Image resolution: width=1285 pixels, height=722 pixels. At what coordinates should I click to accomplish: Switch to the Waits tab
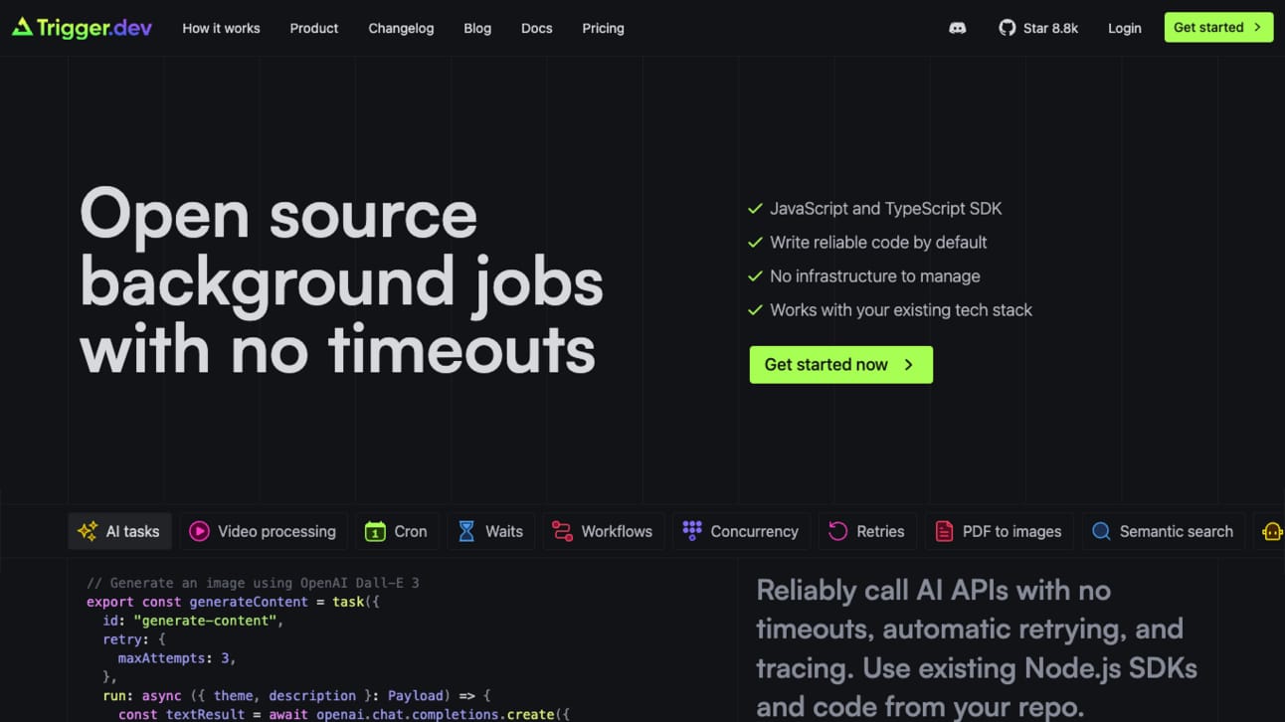491,531
